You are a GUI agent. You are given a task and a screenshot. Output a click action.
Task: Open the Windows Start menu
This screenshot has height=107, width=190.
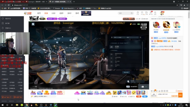point(2,105)
